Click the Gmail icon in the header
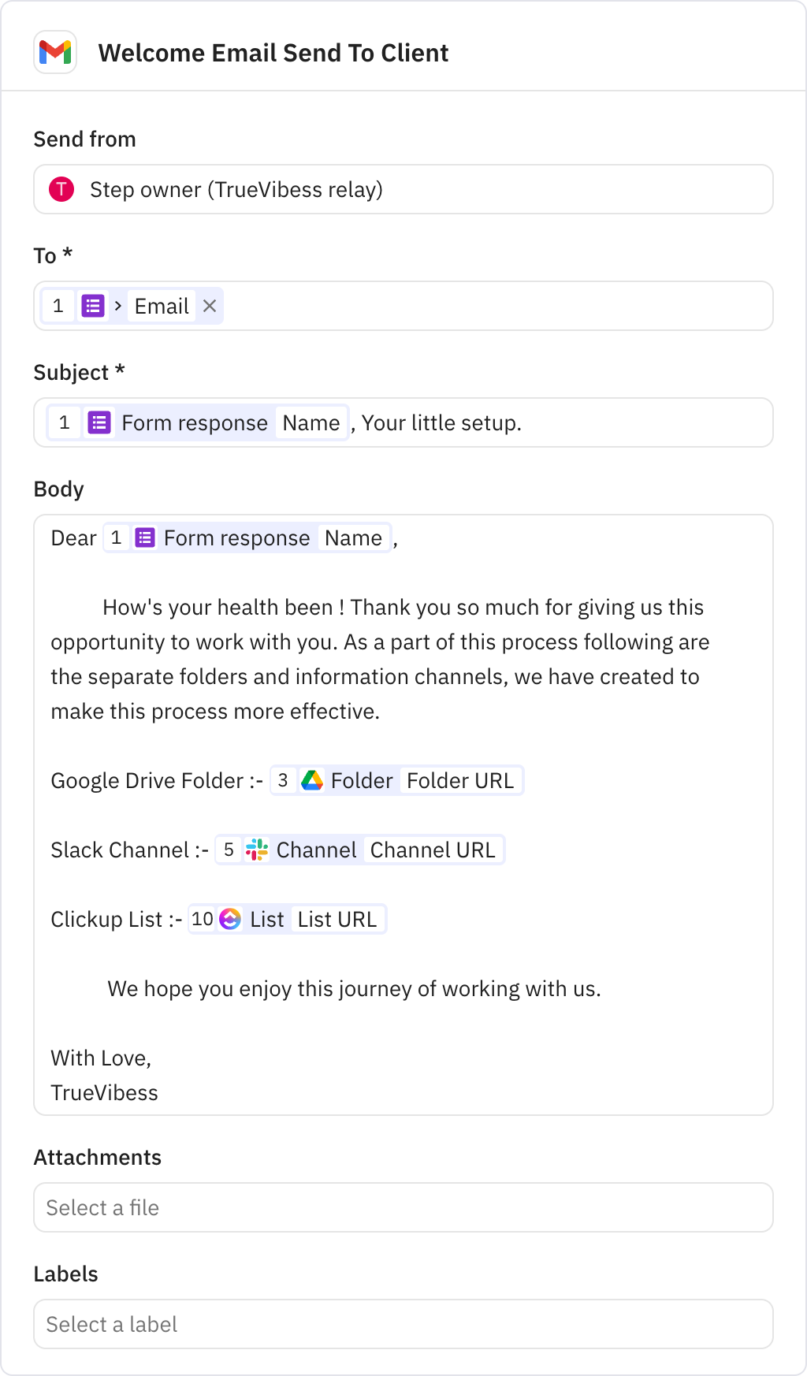 pyautogui.click(x=54, y=53)
